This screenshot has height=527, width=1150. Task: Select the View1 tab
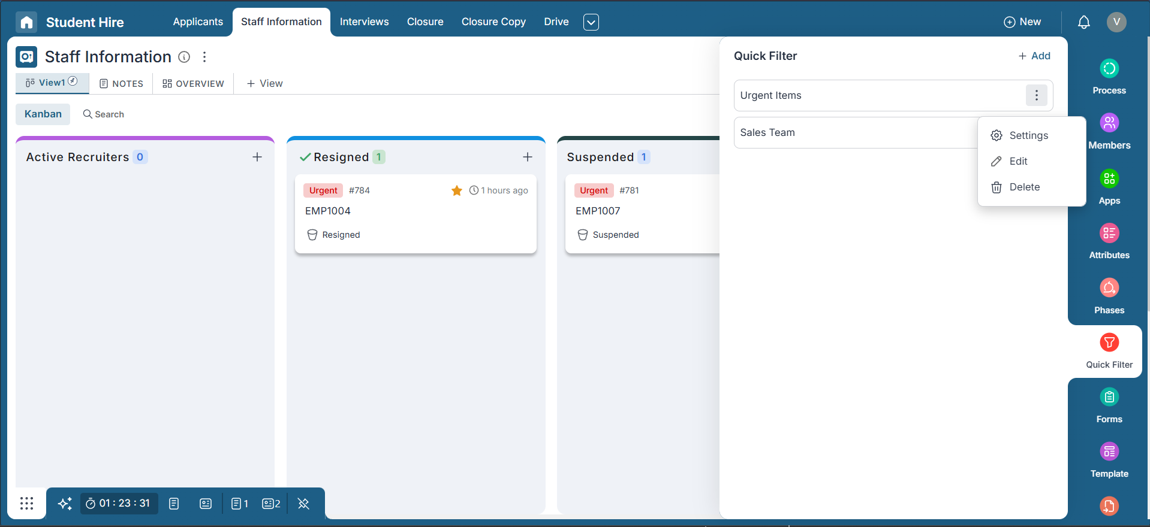point(52,83)
